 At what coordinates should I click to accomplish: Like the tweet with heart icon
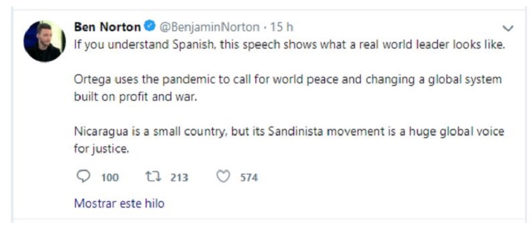click(223, 176)
